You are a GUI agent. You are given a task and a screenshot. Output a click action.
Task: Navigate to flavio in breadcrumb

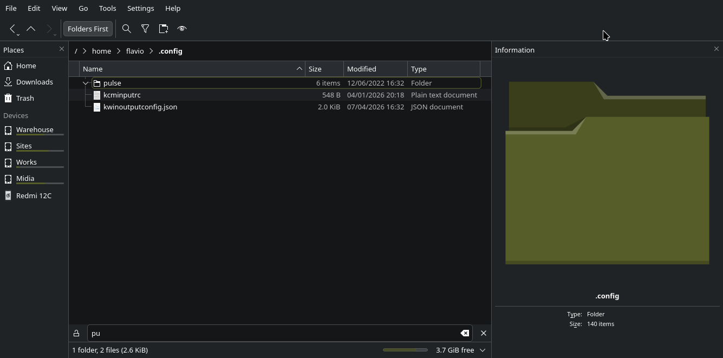pos(135,51)
